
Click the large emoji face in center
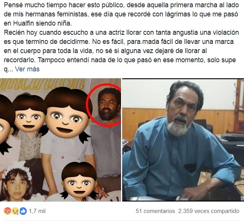[67, 114]
